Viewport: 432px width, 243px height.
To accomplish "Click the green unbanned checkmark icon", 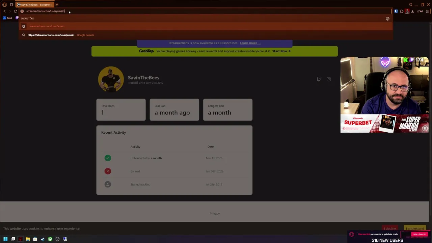I will (108, 158).
